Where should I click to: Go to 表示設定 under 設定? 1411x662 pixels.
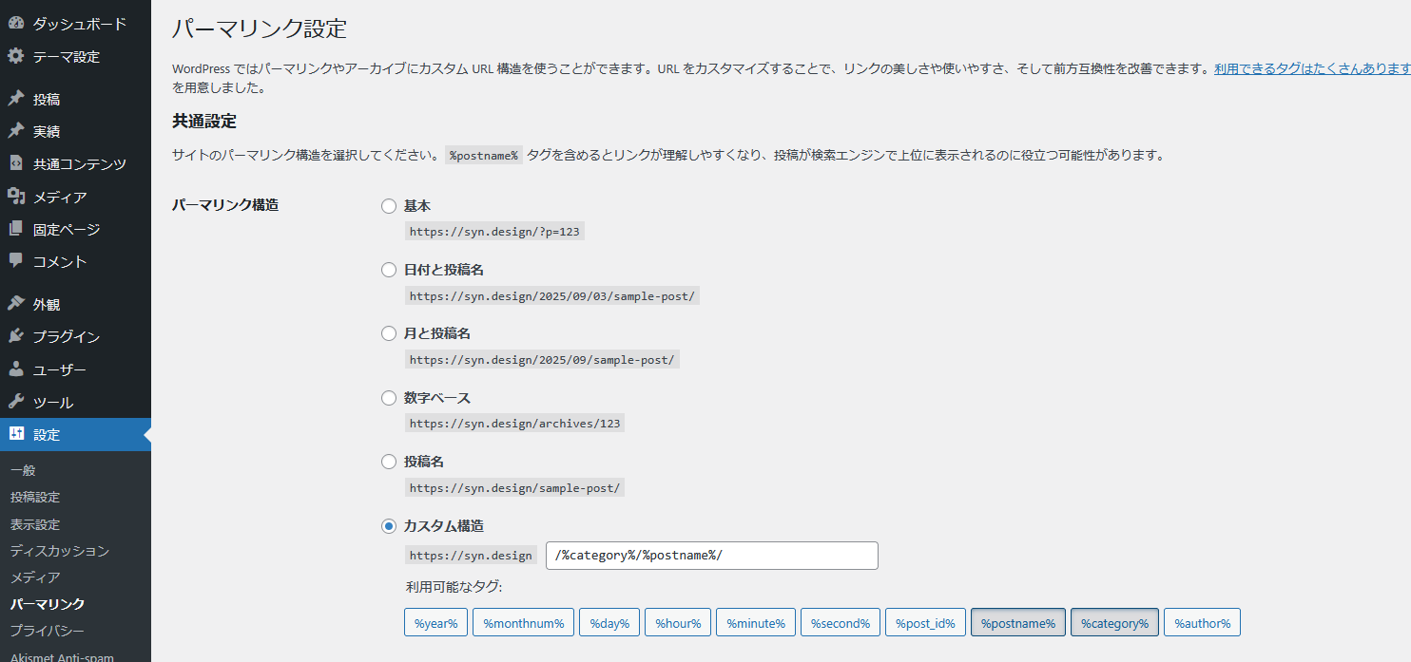click(x=35, y=523)
